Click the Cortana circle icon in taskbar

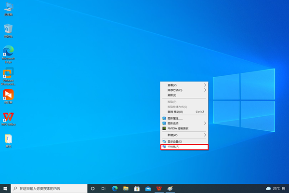coord(92,189)
